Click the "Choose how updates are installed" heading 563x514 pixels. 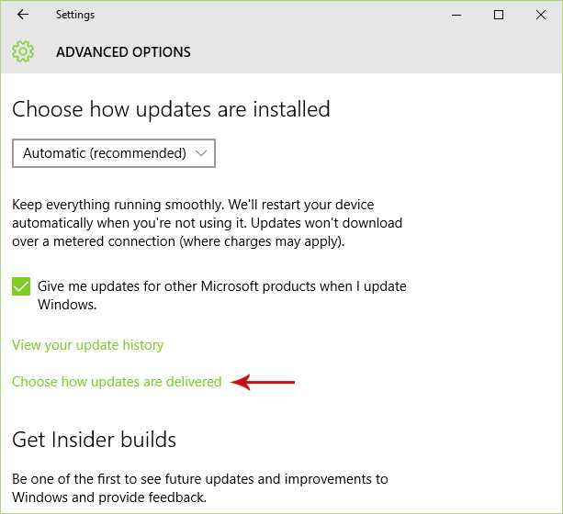171,109
